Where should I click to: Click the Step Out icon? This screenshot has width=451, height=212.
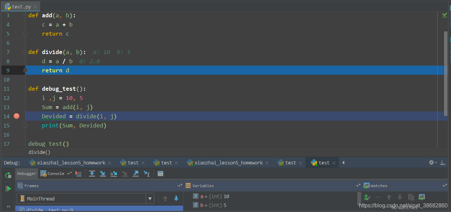tap(136, 174)
